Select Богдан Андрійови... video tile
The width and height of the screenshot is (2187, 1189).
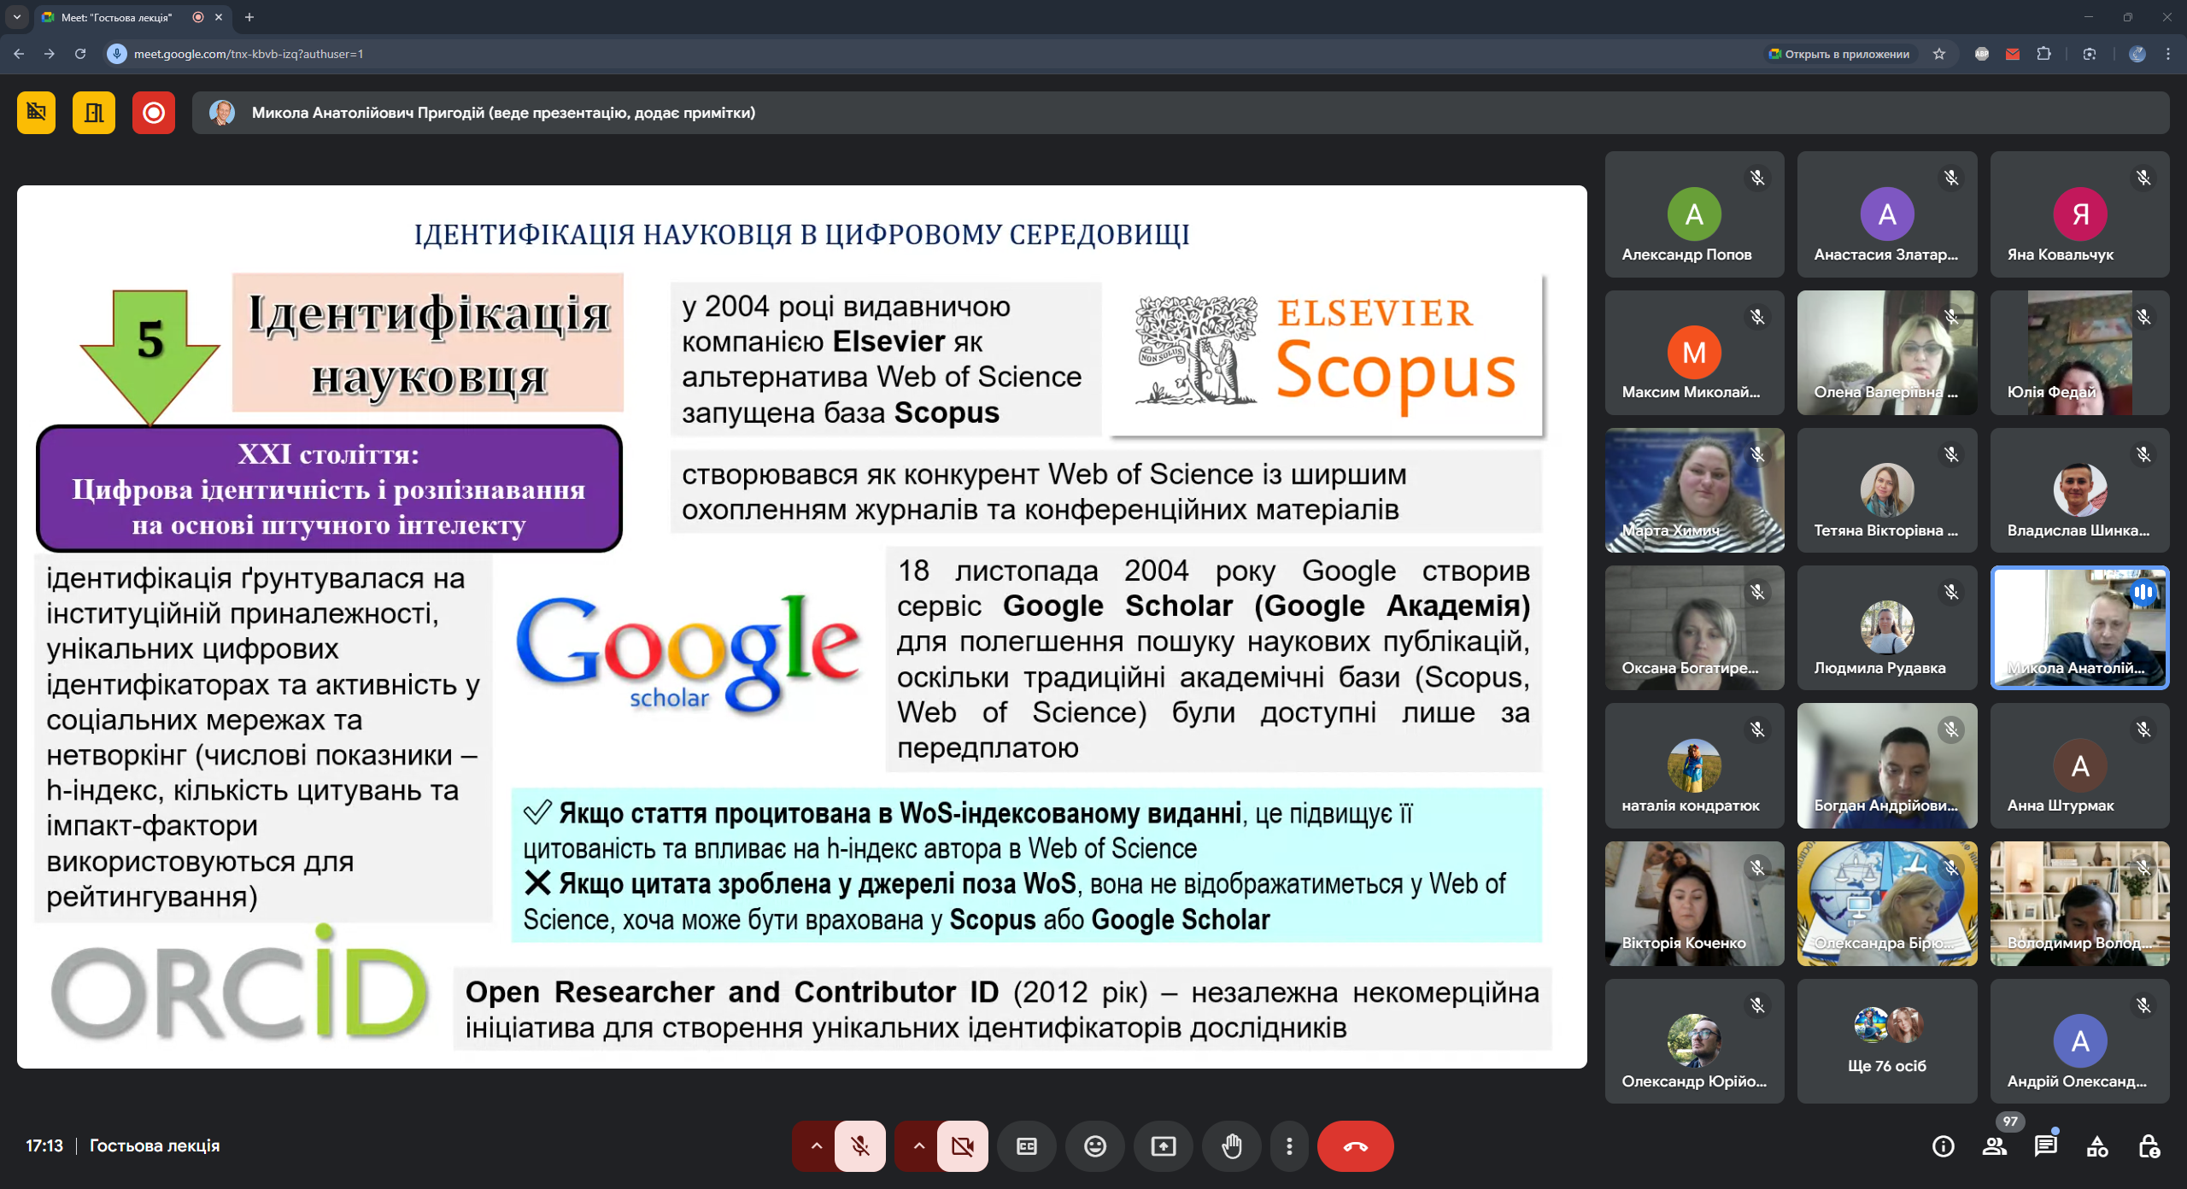[x=1887, y=766]
